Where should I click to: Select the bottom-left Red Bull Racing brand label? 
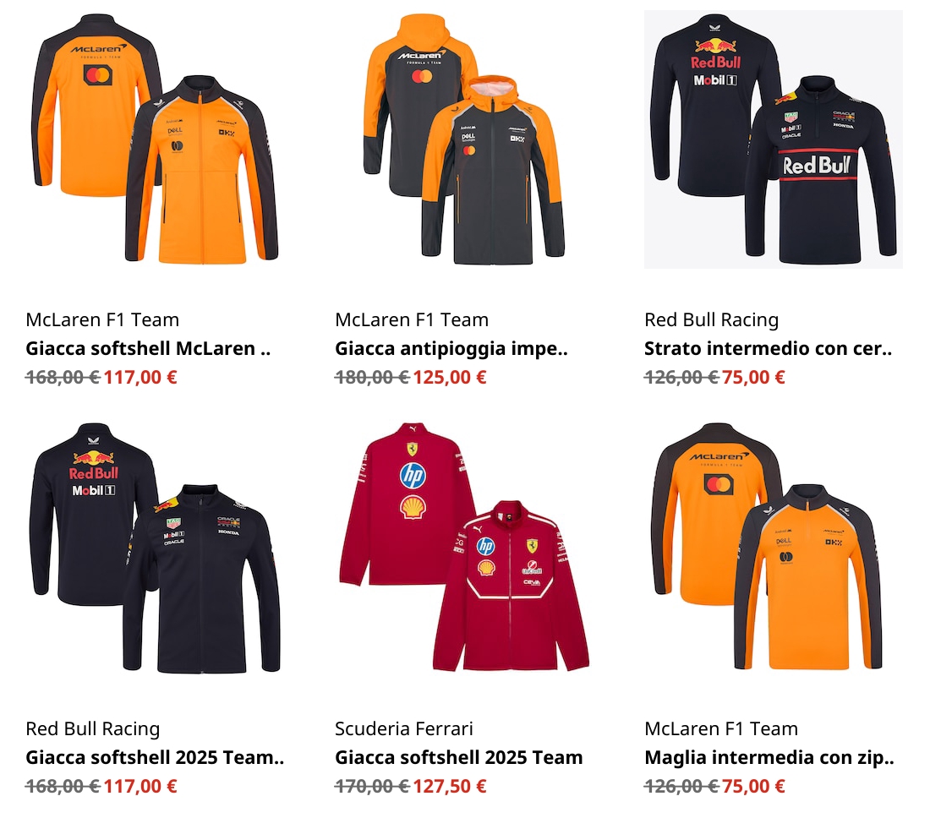click(x=92, y=728)
